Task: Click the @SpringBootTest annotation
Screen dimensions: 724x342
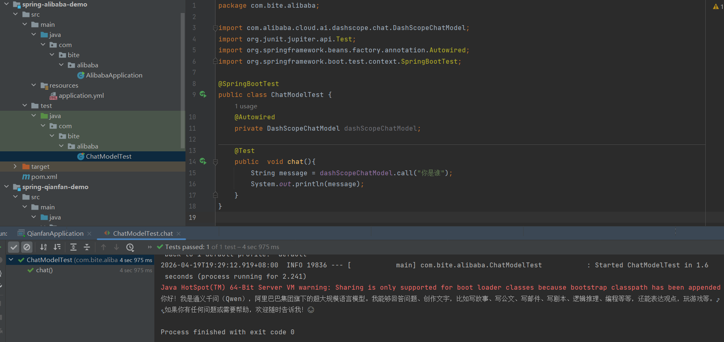Action: (x=249, y=84)
